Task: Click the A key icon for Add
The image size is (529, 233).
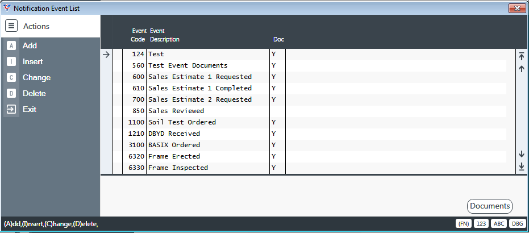Action: [x=11, y=46]
